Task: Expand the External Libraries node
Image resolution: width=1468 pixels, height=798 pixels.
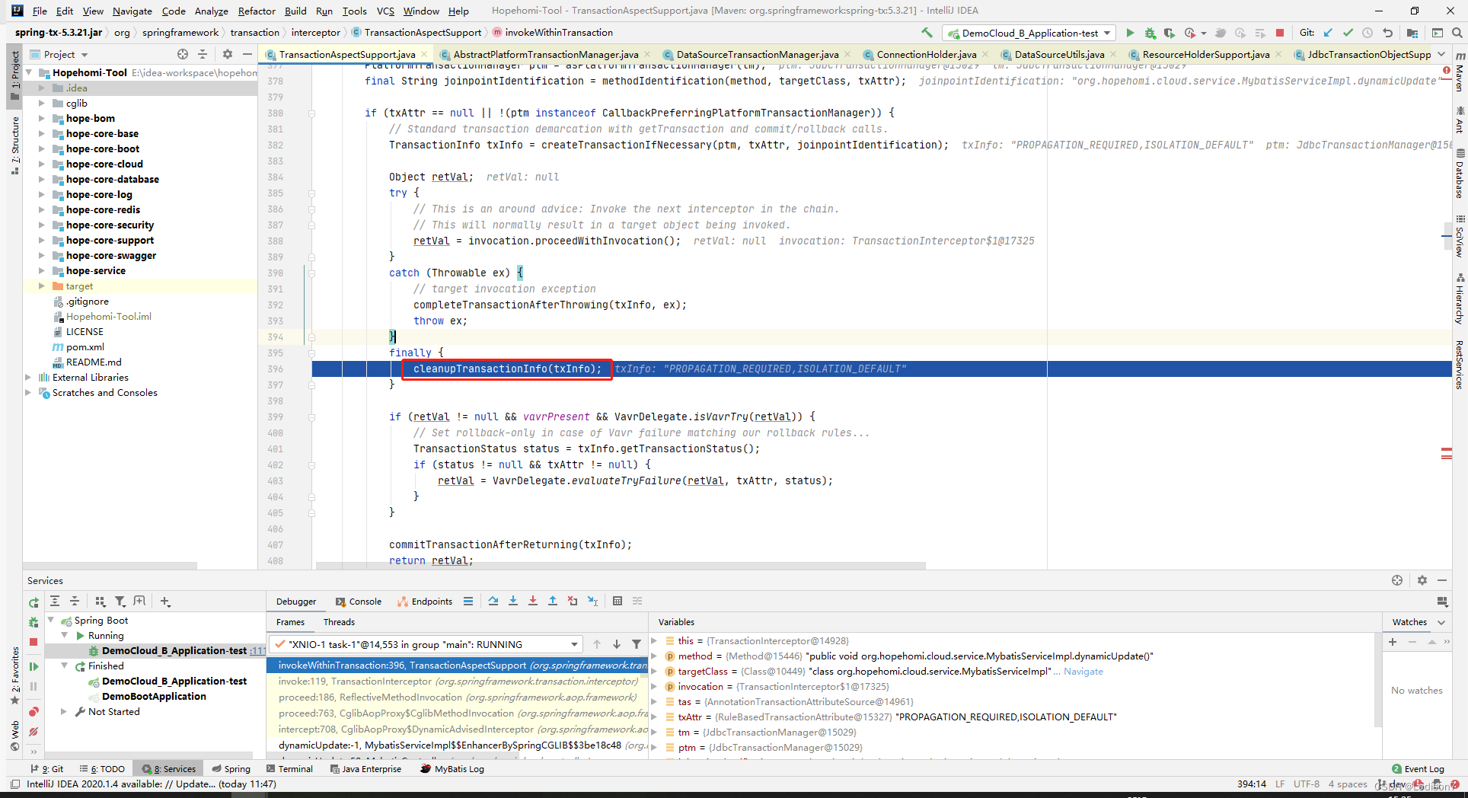Action: [28, 378]
